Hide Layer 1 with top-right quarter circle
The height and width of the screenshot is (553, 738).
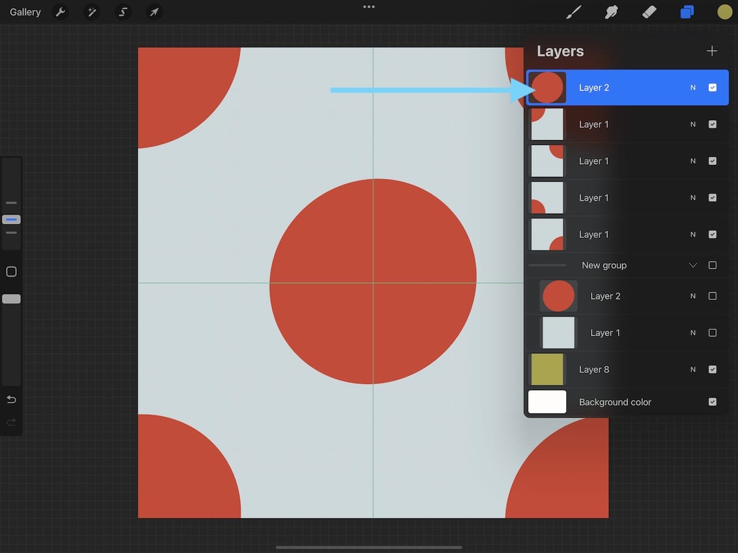(x=712, y=161)
